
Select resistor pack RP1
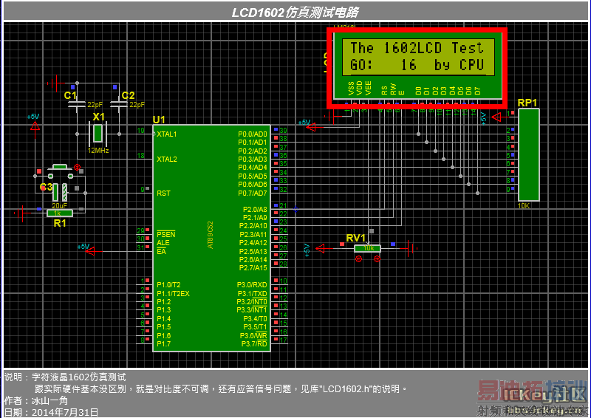coord(529,154)
